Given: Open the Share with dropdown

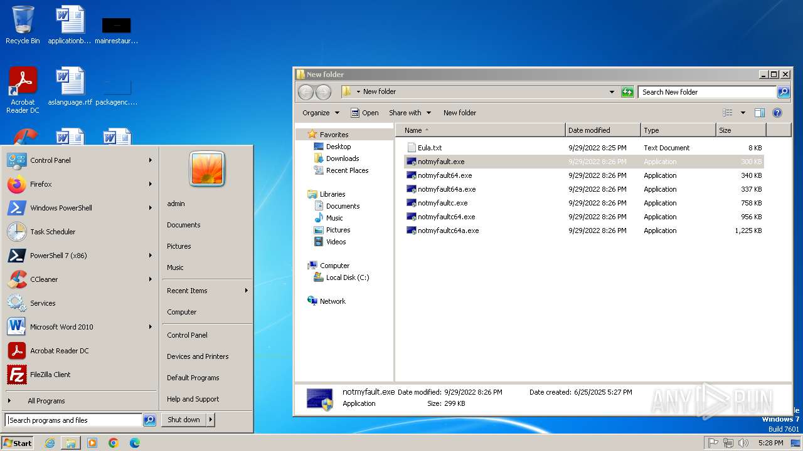Looking at the screenshot, I should [410, 113].
